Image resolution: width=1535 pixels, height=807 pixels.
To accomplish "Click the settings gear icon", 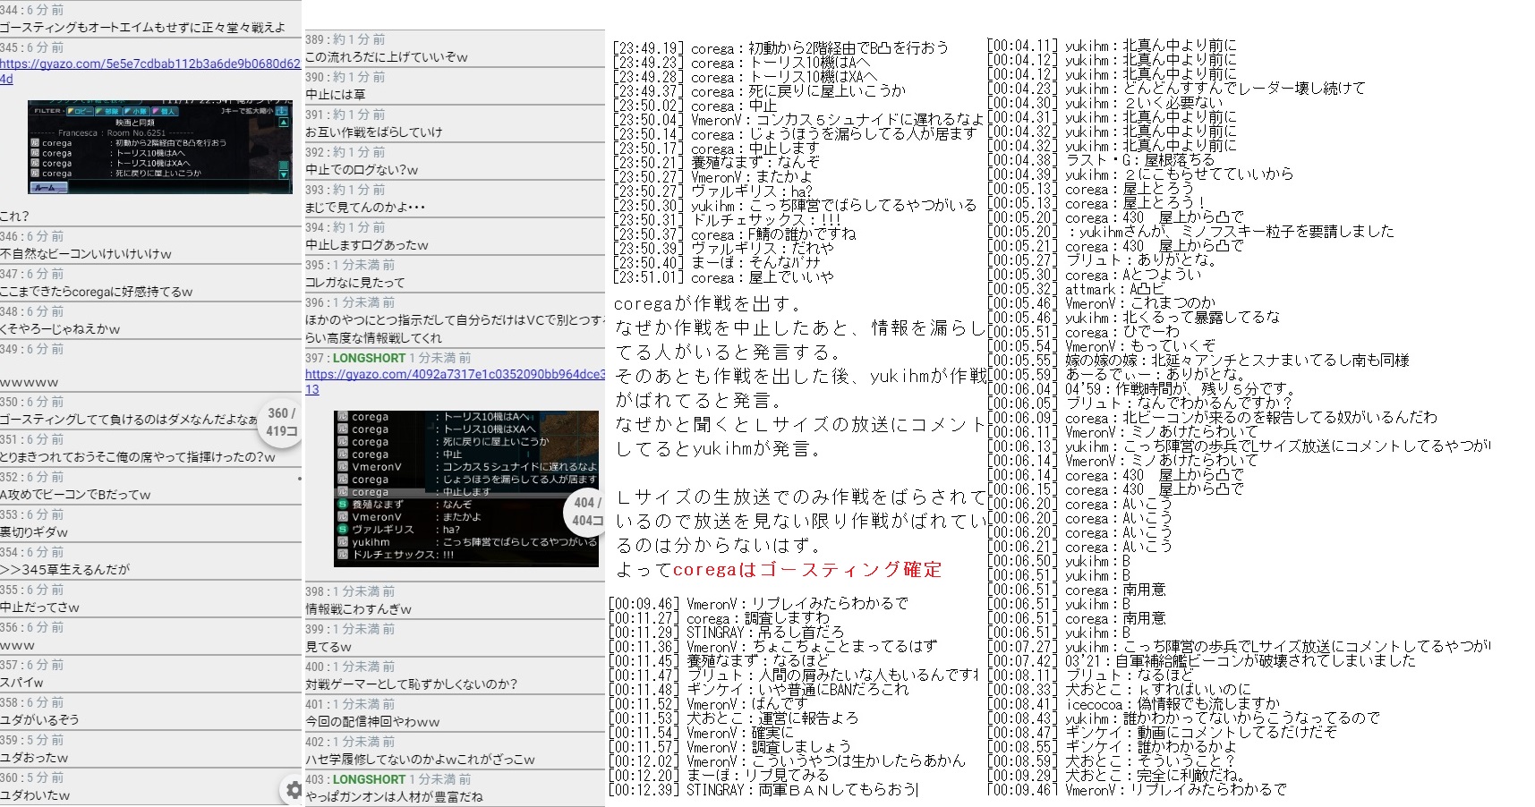I will [293, 789].
